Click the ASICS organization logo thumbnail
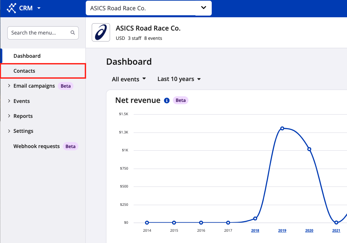Screen dimensions: 347x243 [101, 32]
